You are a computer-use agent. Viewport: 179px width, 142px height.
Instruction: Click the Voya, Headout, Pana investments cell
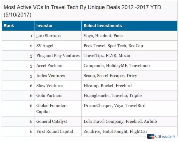tap(129, 36)
